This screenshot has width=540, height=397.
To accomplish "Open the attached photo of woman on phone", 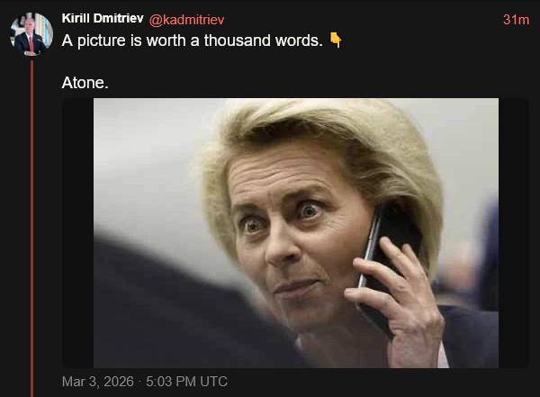I will [x=295, y=232].
